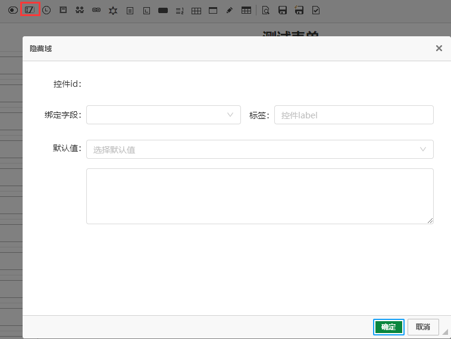Viewport: 451px width, 339px height.
Task: Click inside the large default value textarea
Action: 260,196
